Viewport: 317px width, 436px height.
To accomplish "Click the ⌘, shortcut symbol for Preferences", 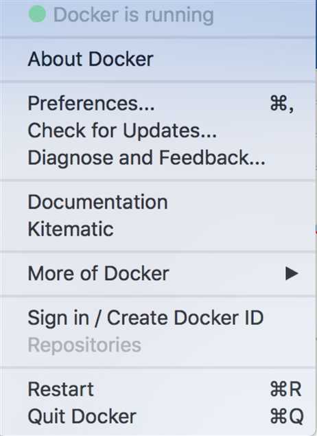I will pyautogui.click(x=282, y=104).
